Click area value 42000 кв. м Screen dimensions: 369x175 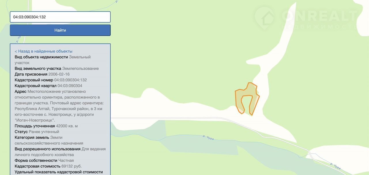point(67,126)
